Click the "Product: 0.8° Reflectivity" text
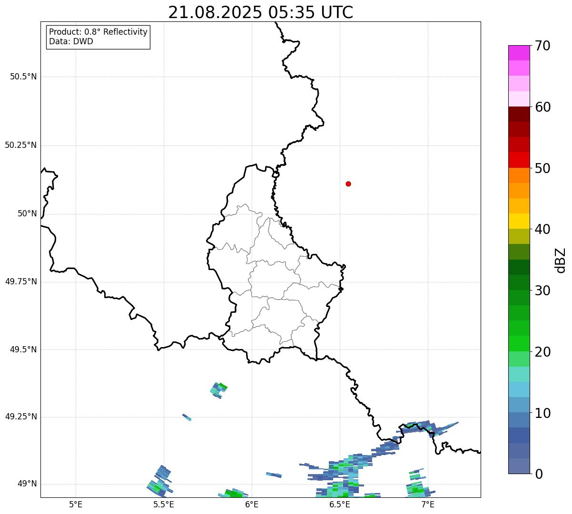The image size is (572, 514). tap(98, 32)
